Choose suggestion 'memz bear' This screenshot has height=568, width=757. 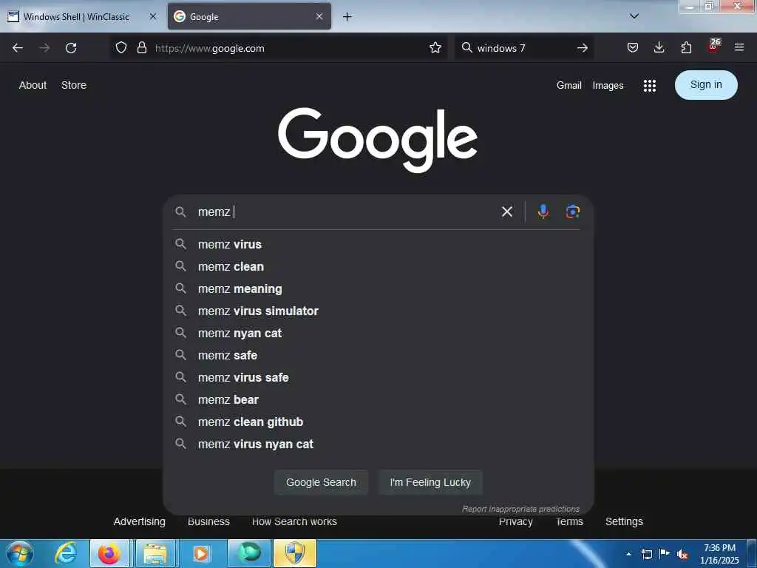click(x=378, y=400)
